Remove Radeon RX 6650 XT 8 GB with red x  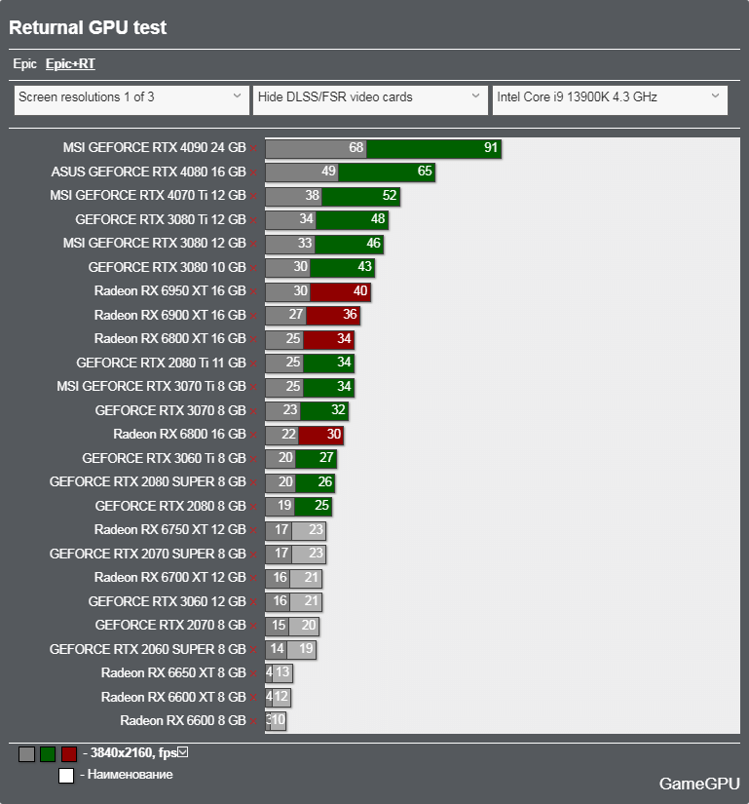click(253, 673)
